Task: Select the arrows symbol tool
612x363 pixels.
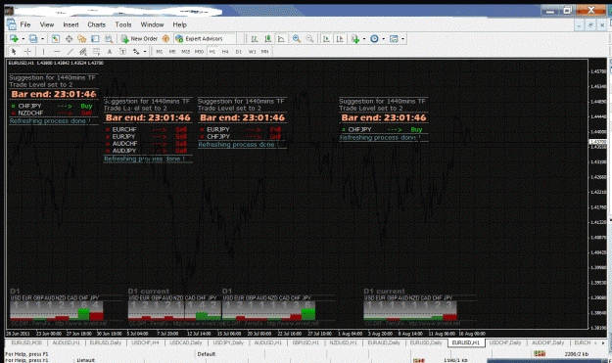Action: click(x=136, y=52)
